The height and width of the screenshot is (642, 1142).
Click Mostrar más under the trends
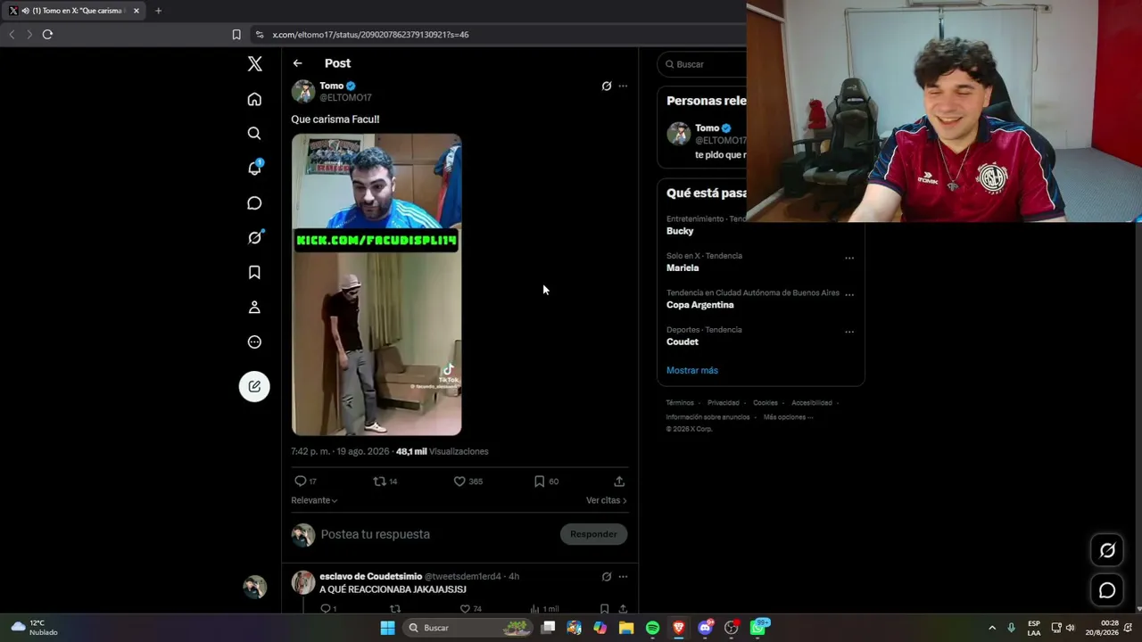(692, 370)
